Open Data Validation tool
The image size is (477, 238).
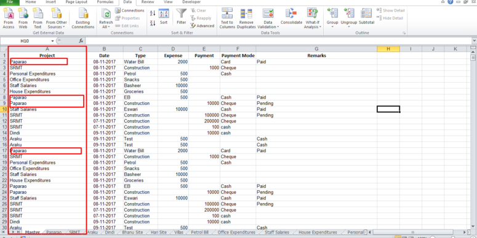268,18
